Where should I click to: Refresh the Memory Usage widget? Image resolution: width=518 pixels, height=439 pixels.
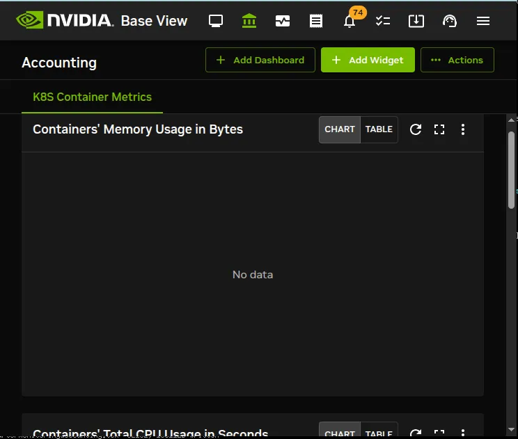pyautogui.click(x=416, y=129)
